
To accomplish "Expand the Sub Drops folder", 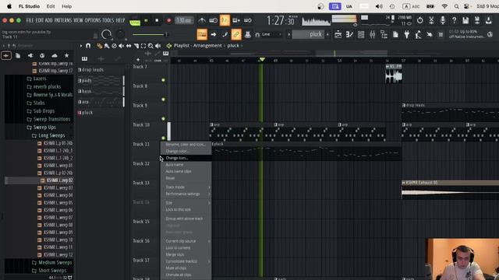I will coord(44,111).
